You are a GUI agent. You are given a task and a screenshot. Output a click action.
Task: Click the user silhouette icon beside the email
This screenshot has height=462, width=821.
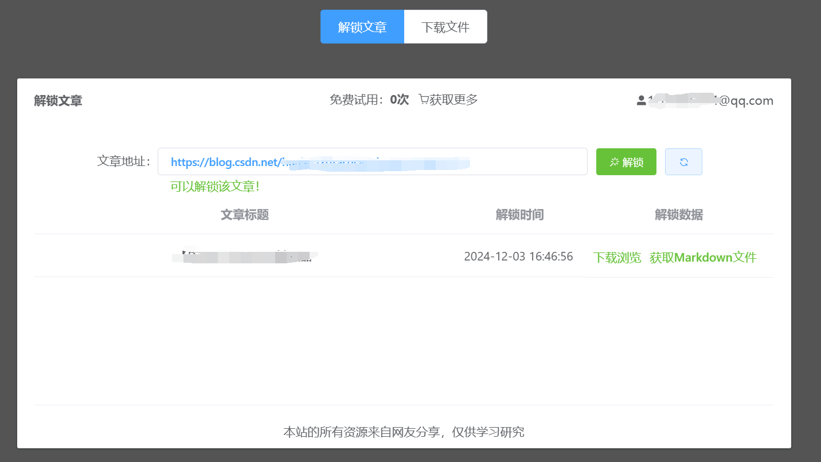[x=640, y=99]
